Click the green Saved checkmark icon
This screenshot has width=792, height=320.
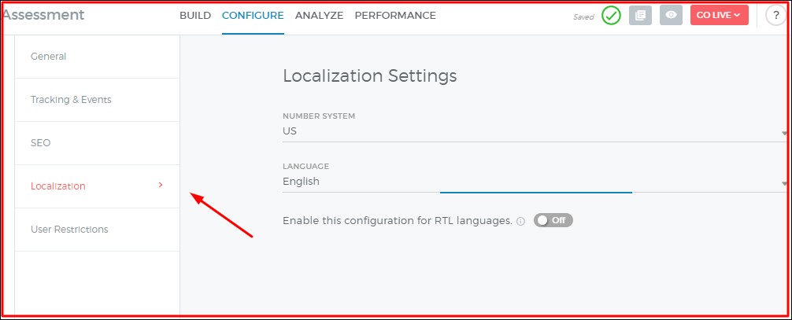[x=611, y=16]
